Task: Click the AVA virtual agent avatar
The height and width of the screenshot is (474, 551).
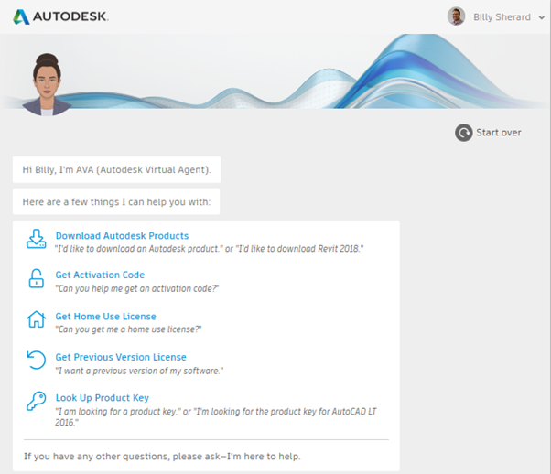Action: tap(47, 85)
